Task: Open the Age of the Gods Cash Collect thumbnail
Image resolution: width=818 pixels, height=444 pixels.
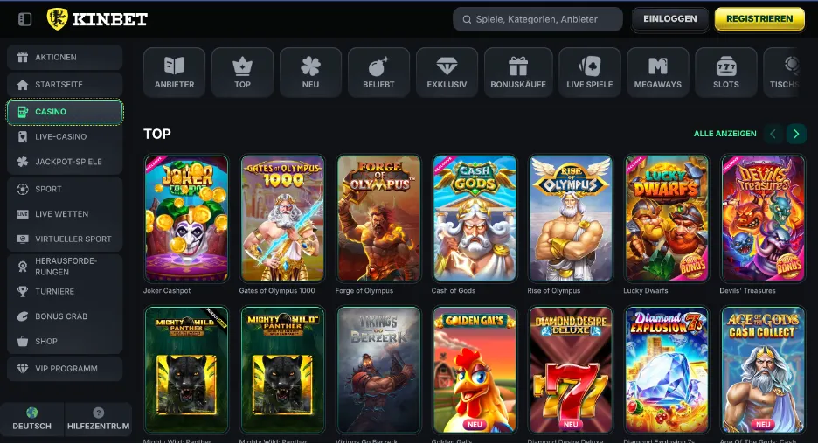Action: 763,370
